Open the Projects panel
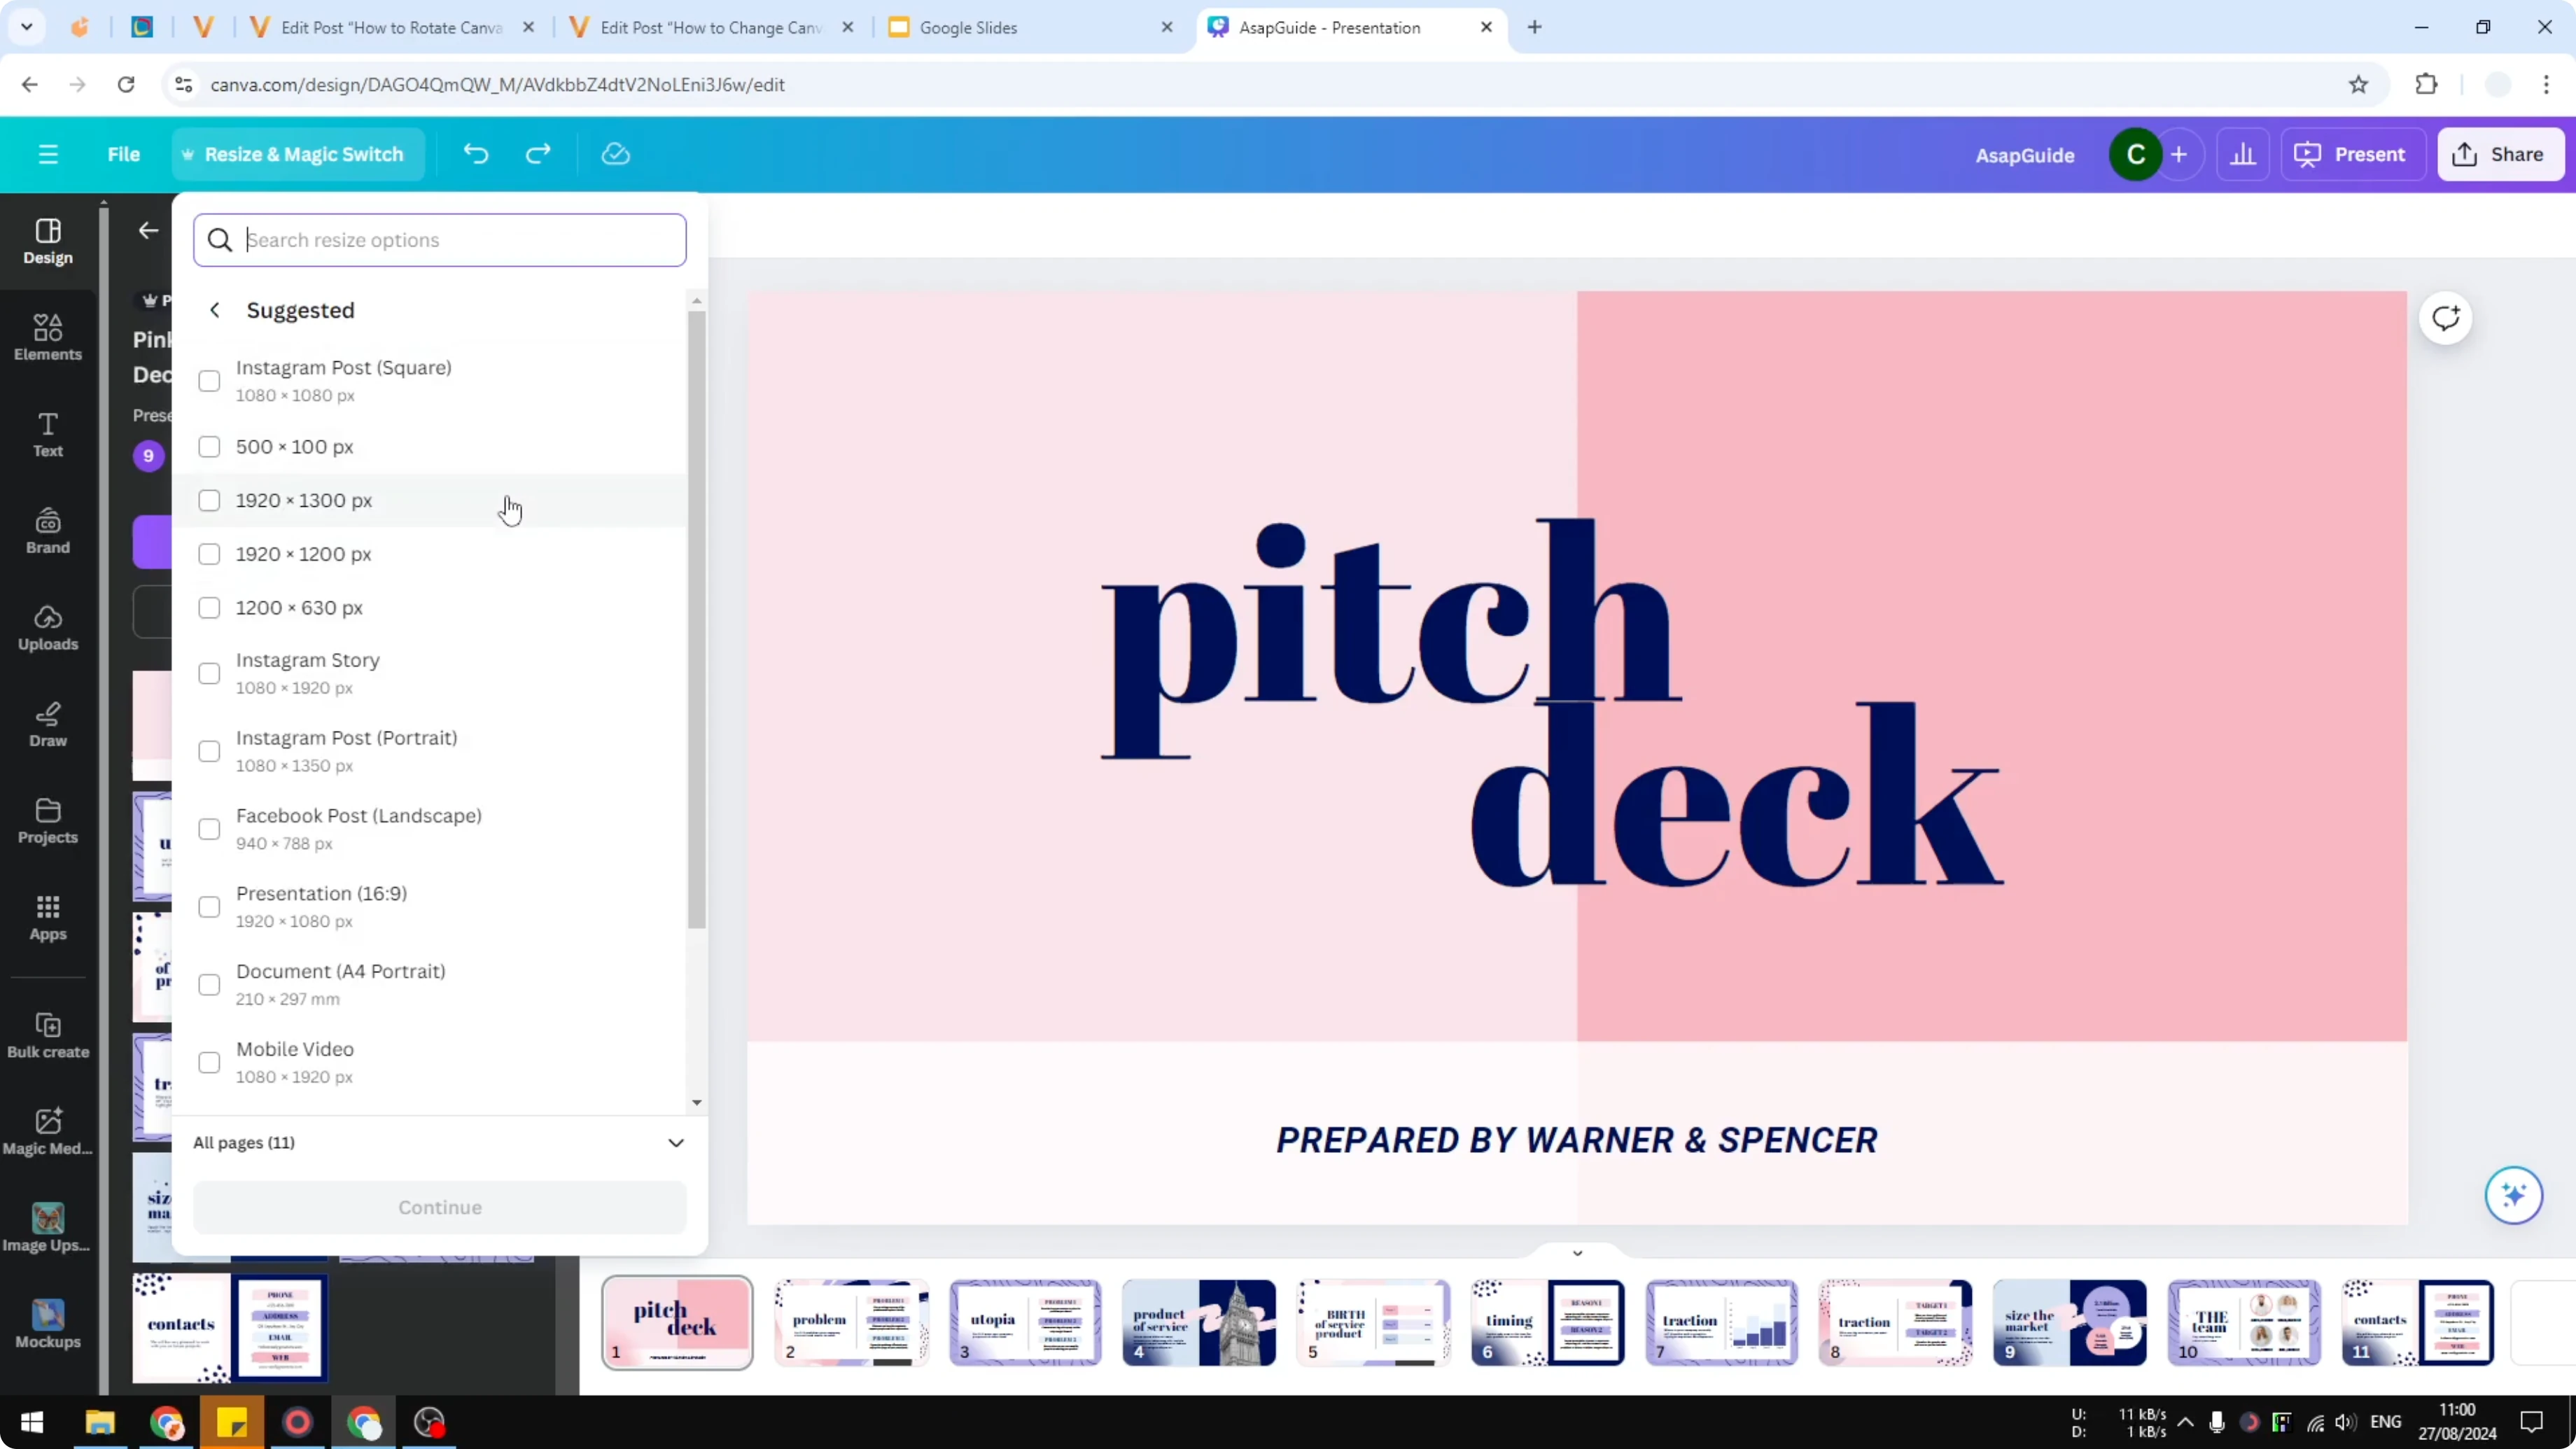Image resolution: width=2576 pixels, height=1449 pixels. (48, 821)
